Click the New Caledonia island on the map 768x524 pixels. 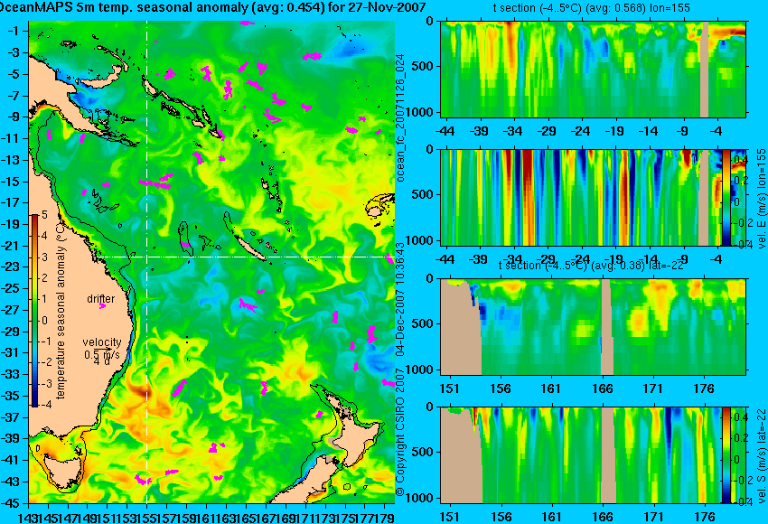click(249, 248)
